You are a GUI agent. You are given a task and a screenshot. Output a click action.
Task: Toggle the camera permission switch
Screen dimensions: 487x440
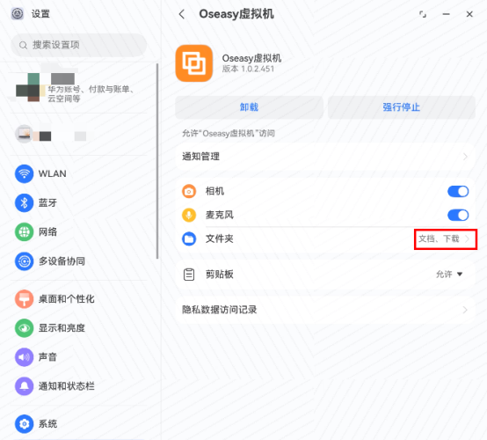point(458,191)
